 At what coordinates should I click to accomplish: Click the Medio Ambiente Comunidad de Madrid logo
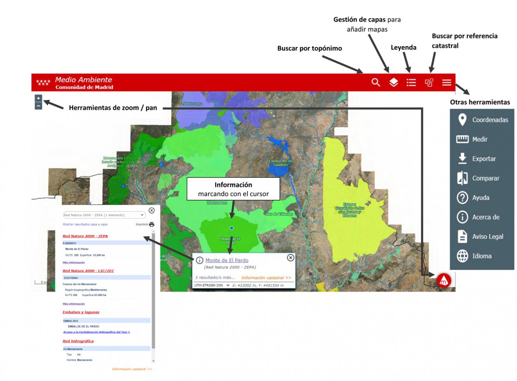75,83
